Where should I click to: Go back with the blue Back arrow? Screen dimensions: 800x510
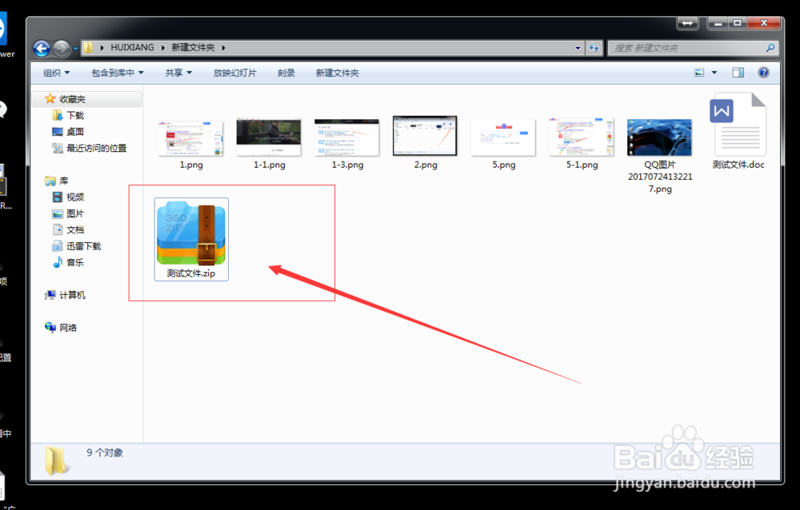(x=42, y=49)
